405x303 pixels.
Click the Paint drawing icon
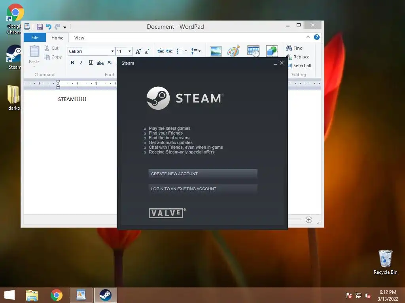233,51
